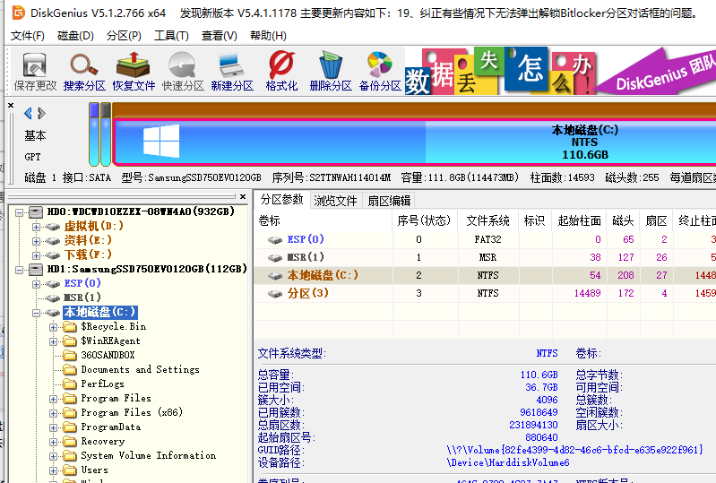716x483 pixels.
Task: Expand the 下载(F:) partition node
Action: click(36, 255)
